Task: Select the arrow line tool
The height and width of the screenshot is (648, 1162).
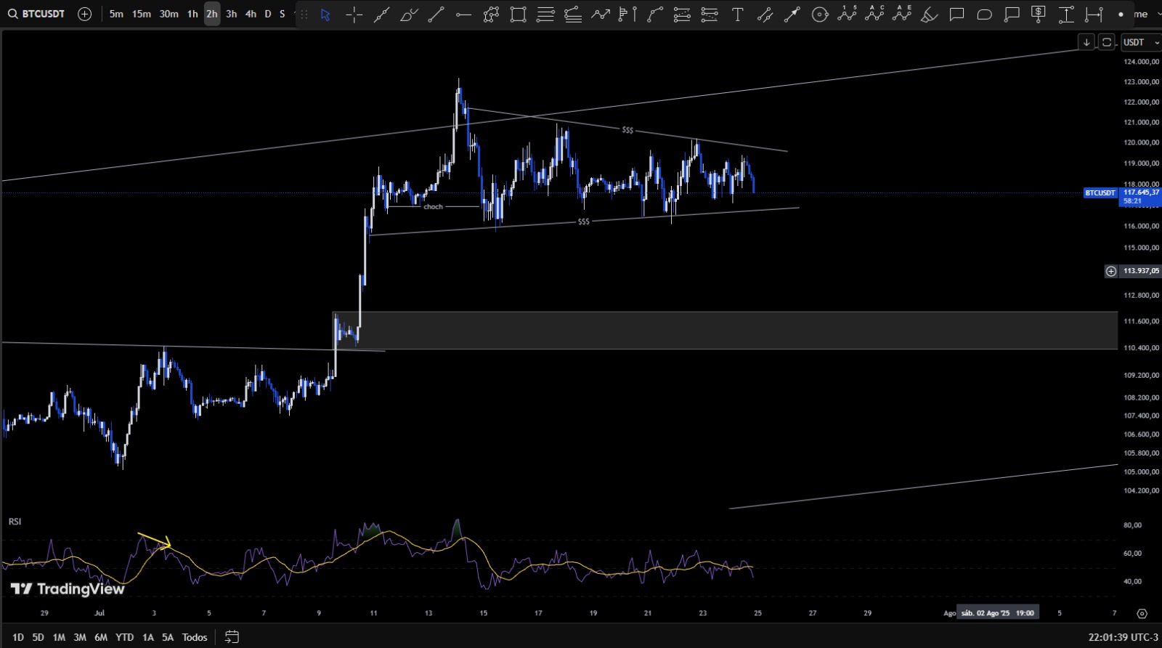Action: pos(792,15)
